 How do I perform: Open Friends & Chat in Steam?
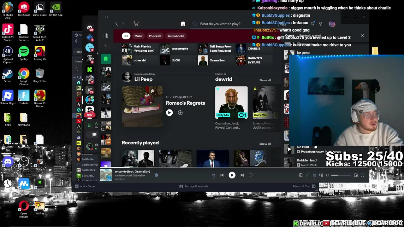coord(304,186)
